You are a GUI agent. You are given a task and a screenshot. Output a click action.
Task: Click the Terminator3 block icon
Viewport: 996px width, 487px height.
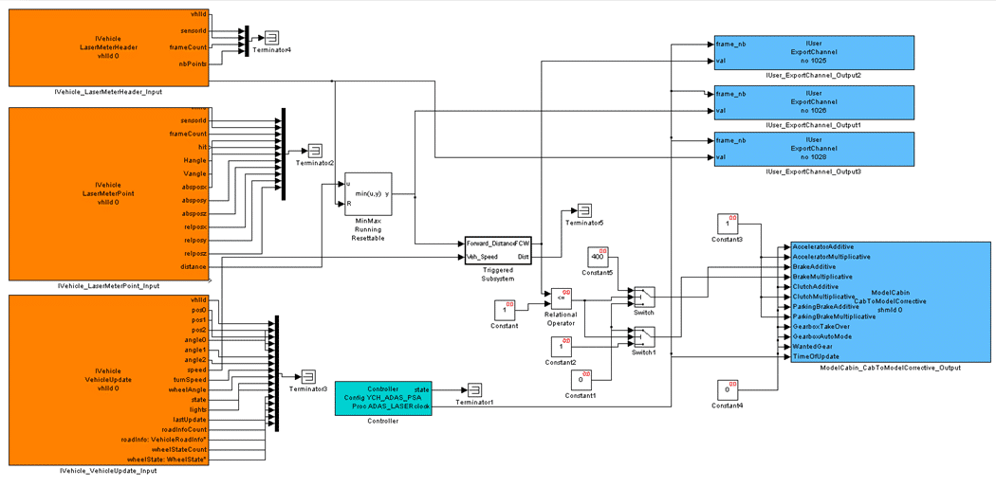coord(308,377)
